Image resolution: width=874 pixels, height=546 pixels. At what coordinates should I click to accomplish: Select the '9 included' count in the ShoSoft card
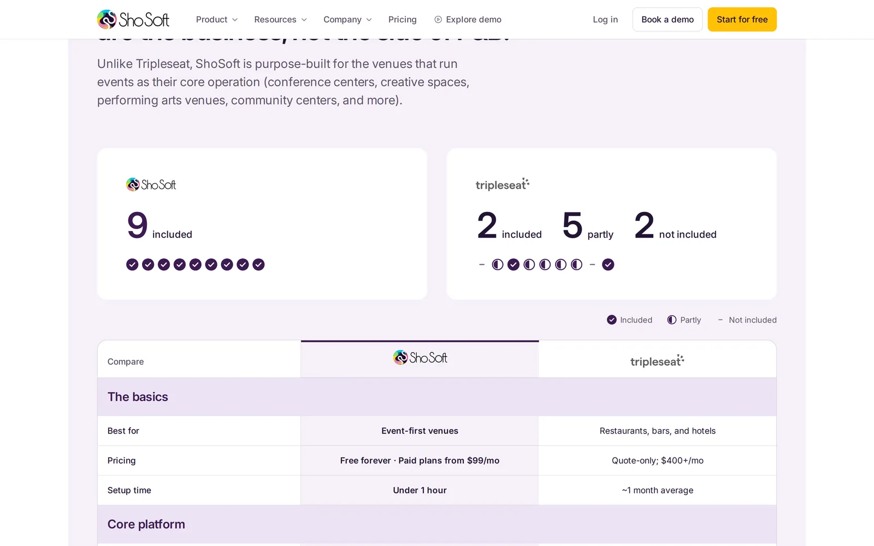click(x=160, y=225)
